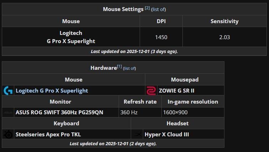Click the Mouse Settings table title
Viewport: 269px width, 152px height.
tap(123, 9)
